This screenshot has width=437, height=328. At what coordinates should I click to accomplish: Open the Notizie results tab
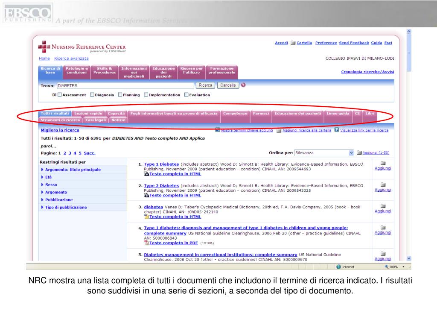118,120
